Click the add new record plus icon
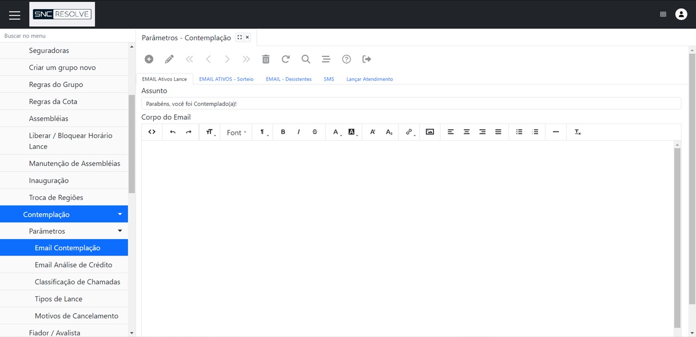Viewport: 696px width, 337px height. tap(149, 59)
